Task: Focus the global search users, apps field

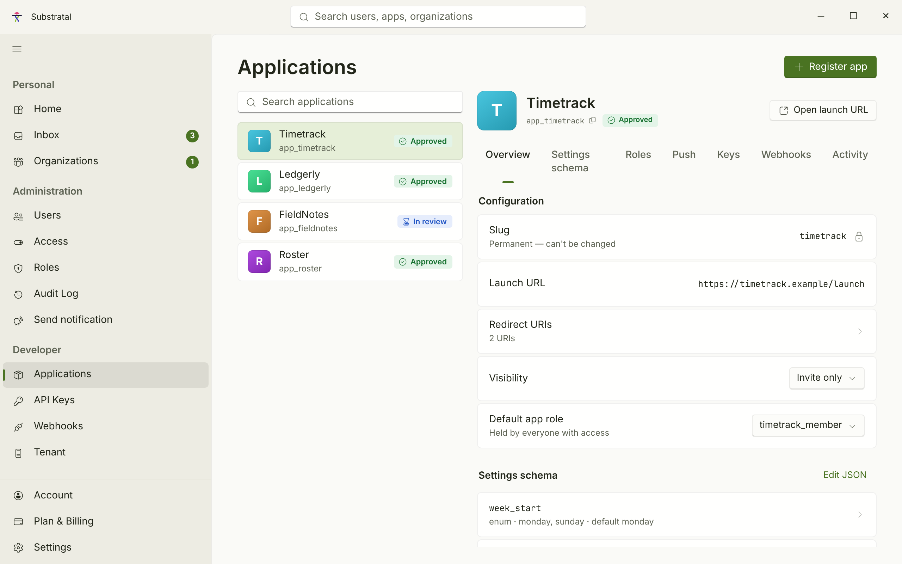Action: tap(438, 17)
